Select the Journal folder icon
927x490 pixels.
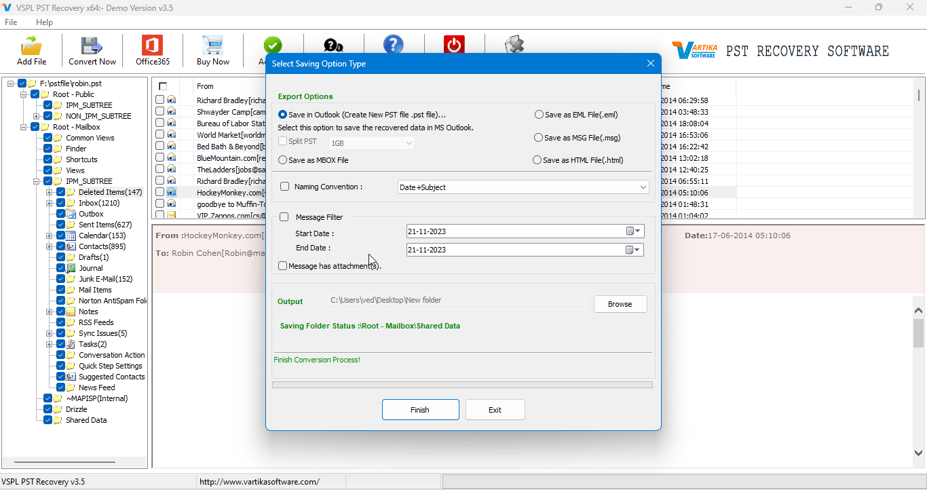pyautogui.click(x=71, y=268)
